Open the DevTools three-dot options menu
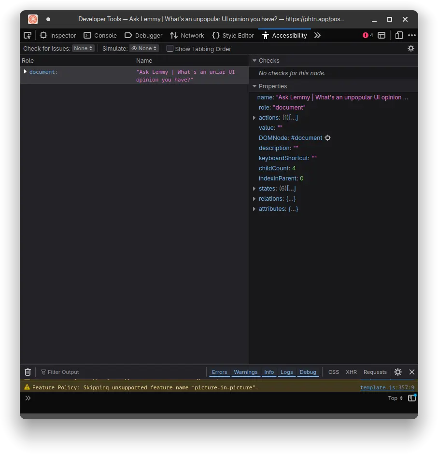Viewport: 438px width, 454px height. (411, 35)
